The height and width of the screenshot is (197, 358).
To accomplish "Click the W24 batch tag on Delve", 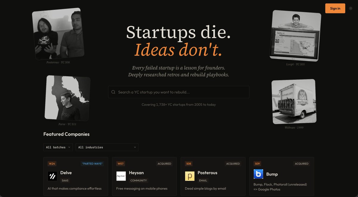I will coord(52,164).
